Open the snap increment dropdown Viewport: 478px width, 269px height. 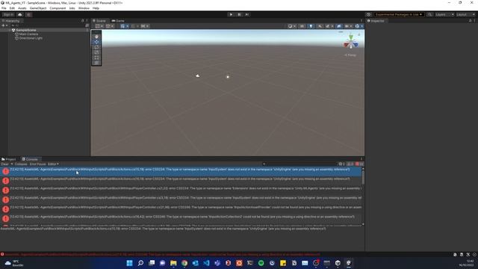coord(145,26)
